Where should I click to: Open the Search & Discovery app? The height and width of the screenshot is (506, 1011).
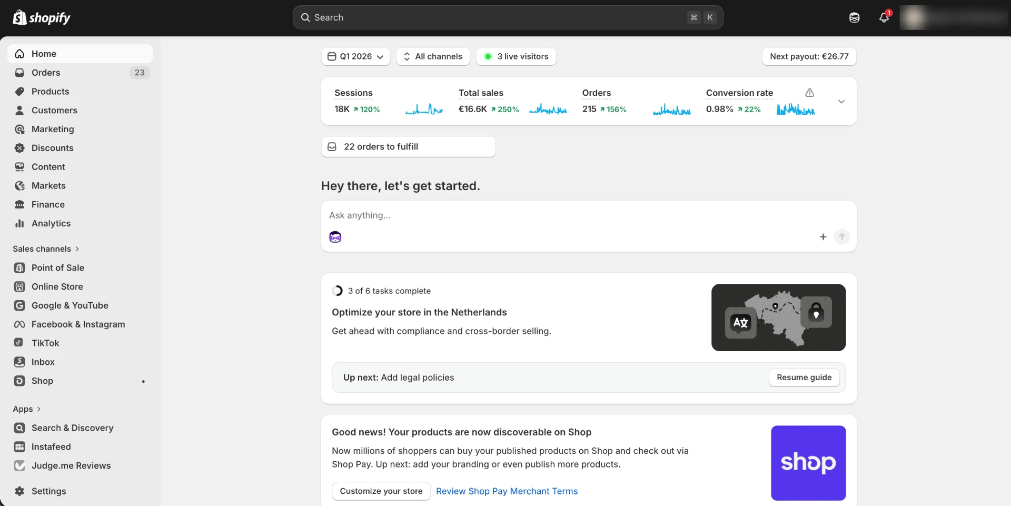80,428
